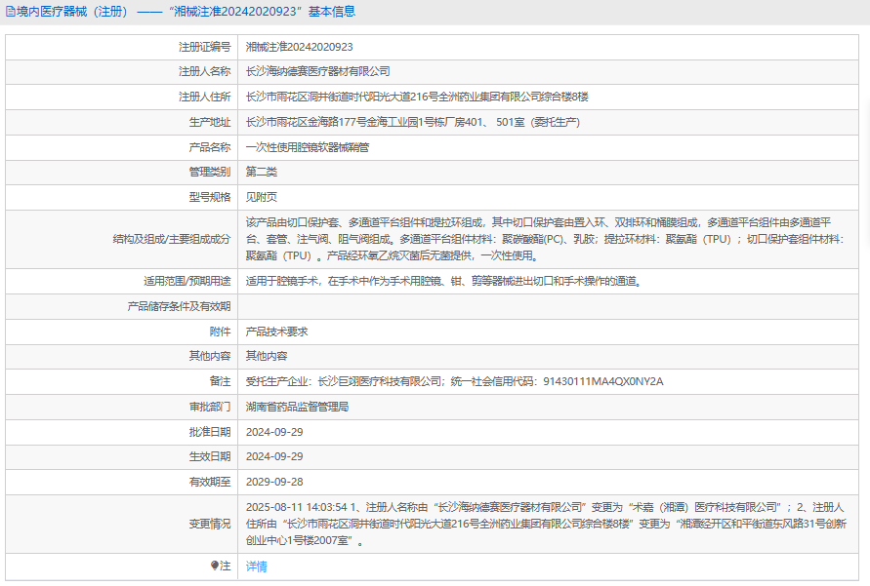
Task: Click the 附件 label
Action: 220,332
